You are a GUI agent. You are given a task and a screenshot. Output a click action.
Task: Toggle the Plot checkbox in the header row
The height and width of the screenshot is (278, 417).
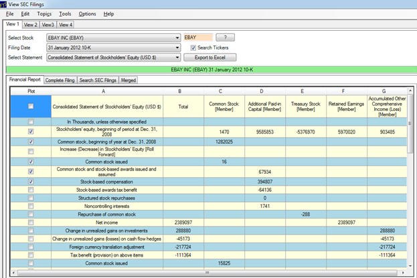[x=31, y=106]
